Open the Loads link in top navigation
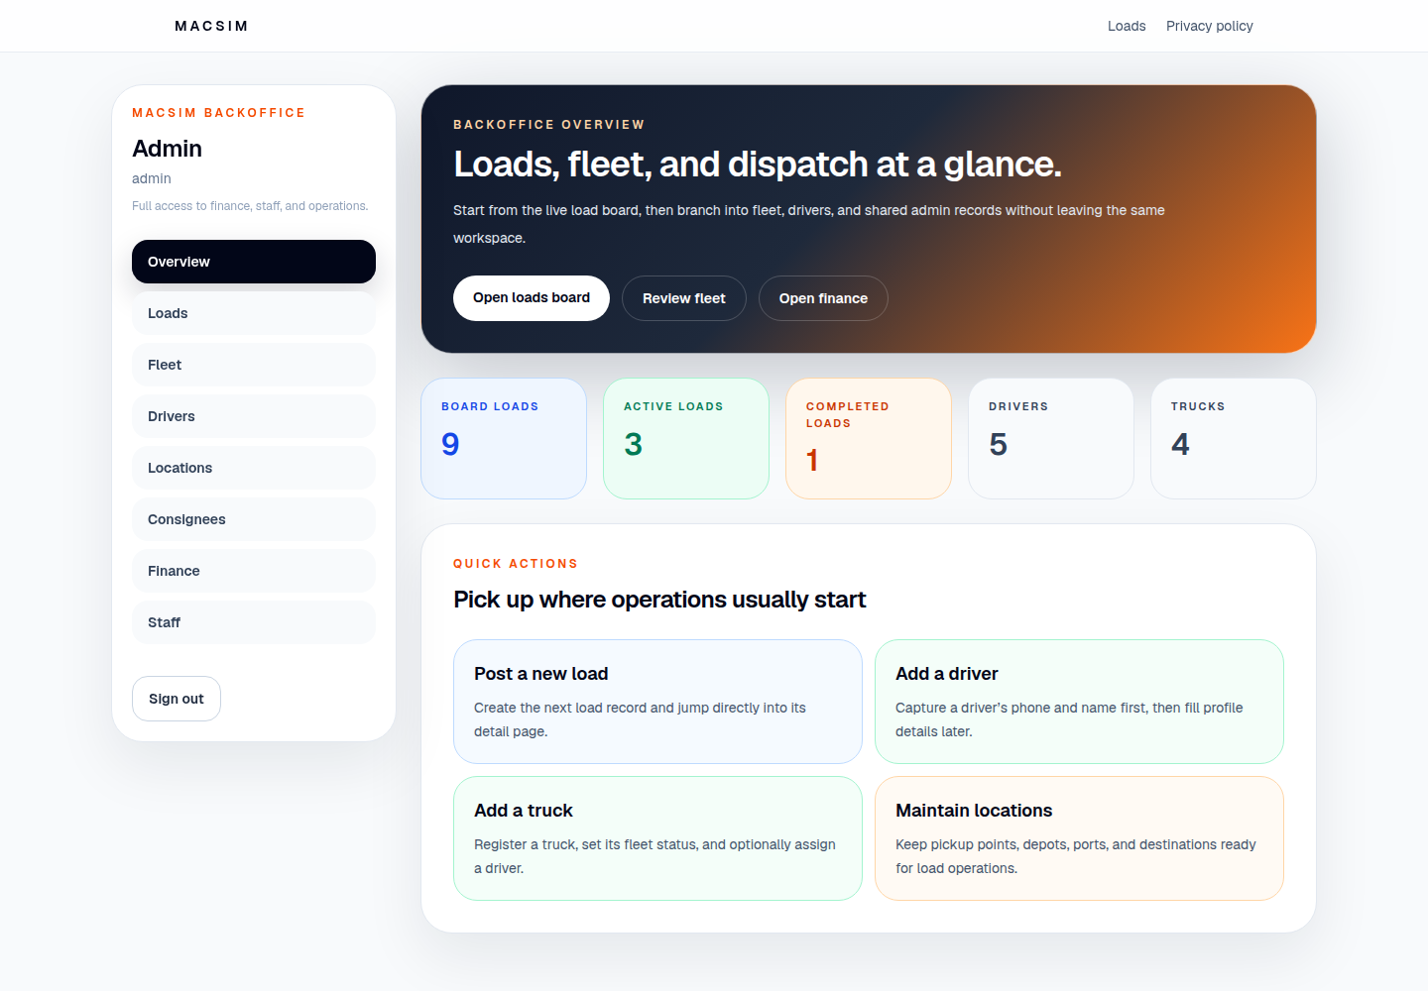This screenshot has height=991, width=1428. click(x=1127, y=26)
